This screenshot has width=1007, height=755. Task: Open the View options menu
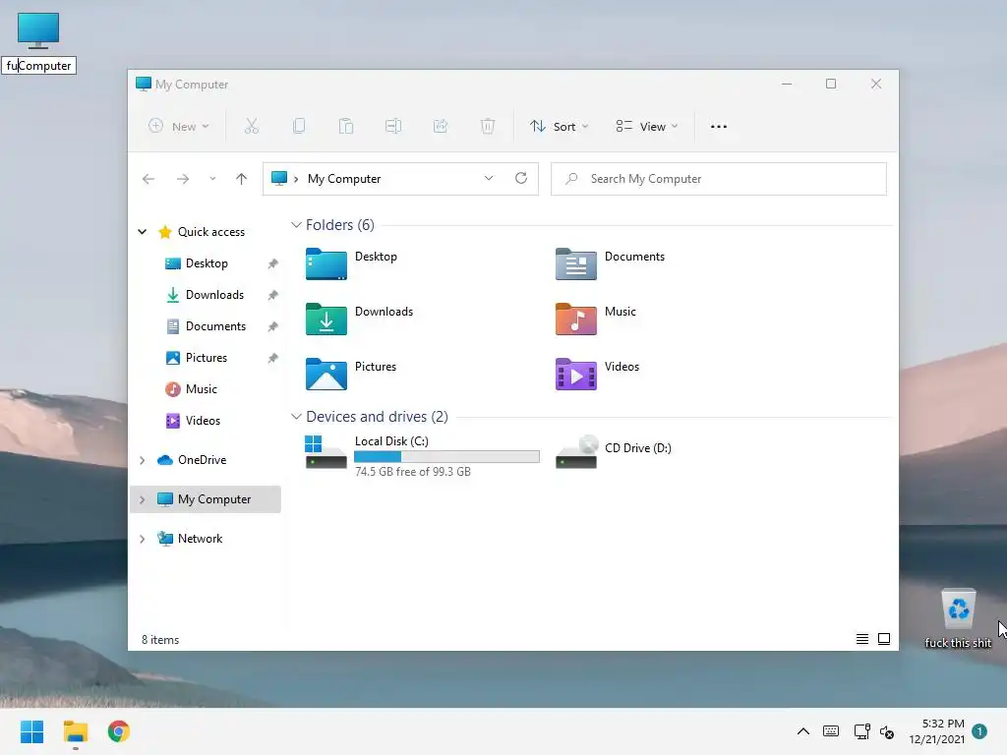tap(647, 127)
